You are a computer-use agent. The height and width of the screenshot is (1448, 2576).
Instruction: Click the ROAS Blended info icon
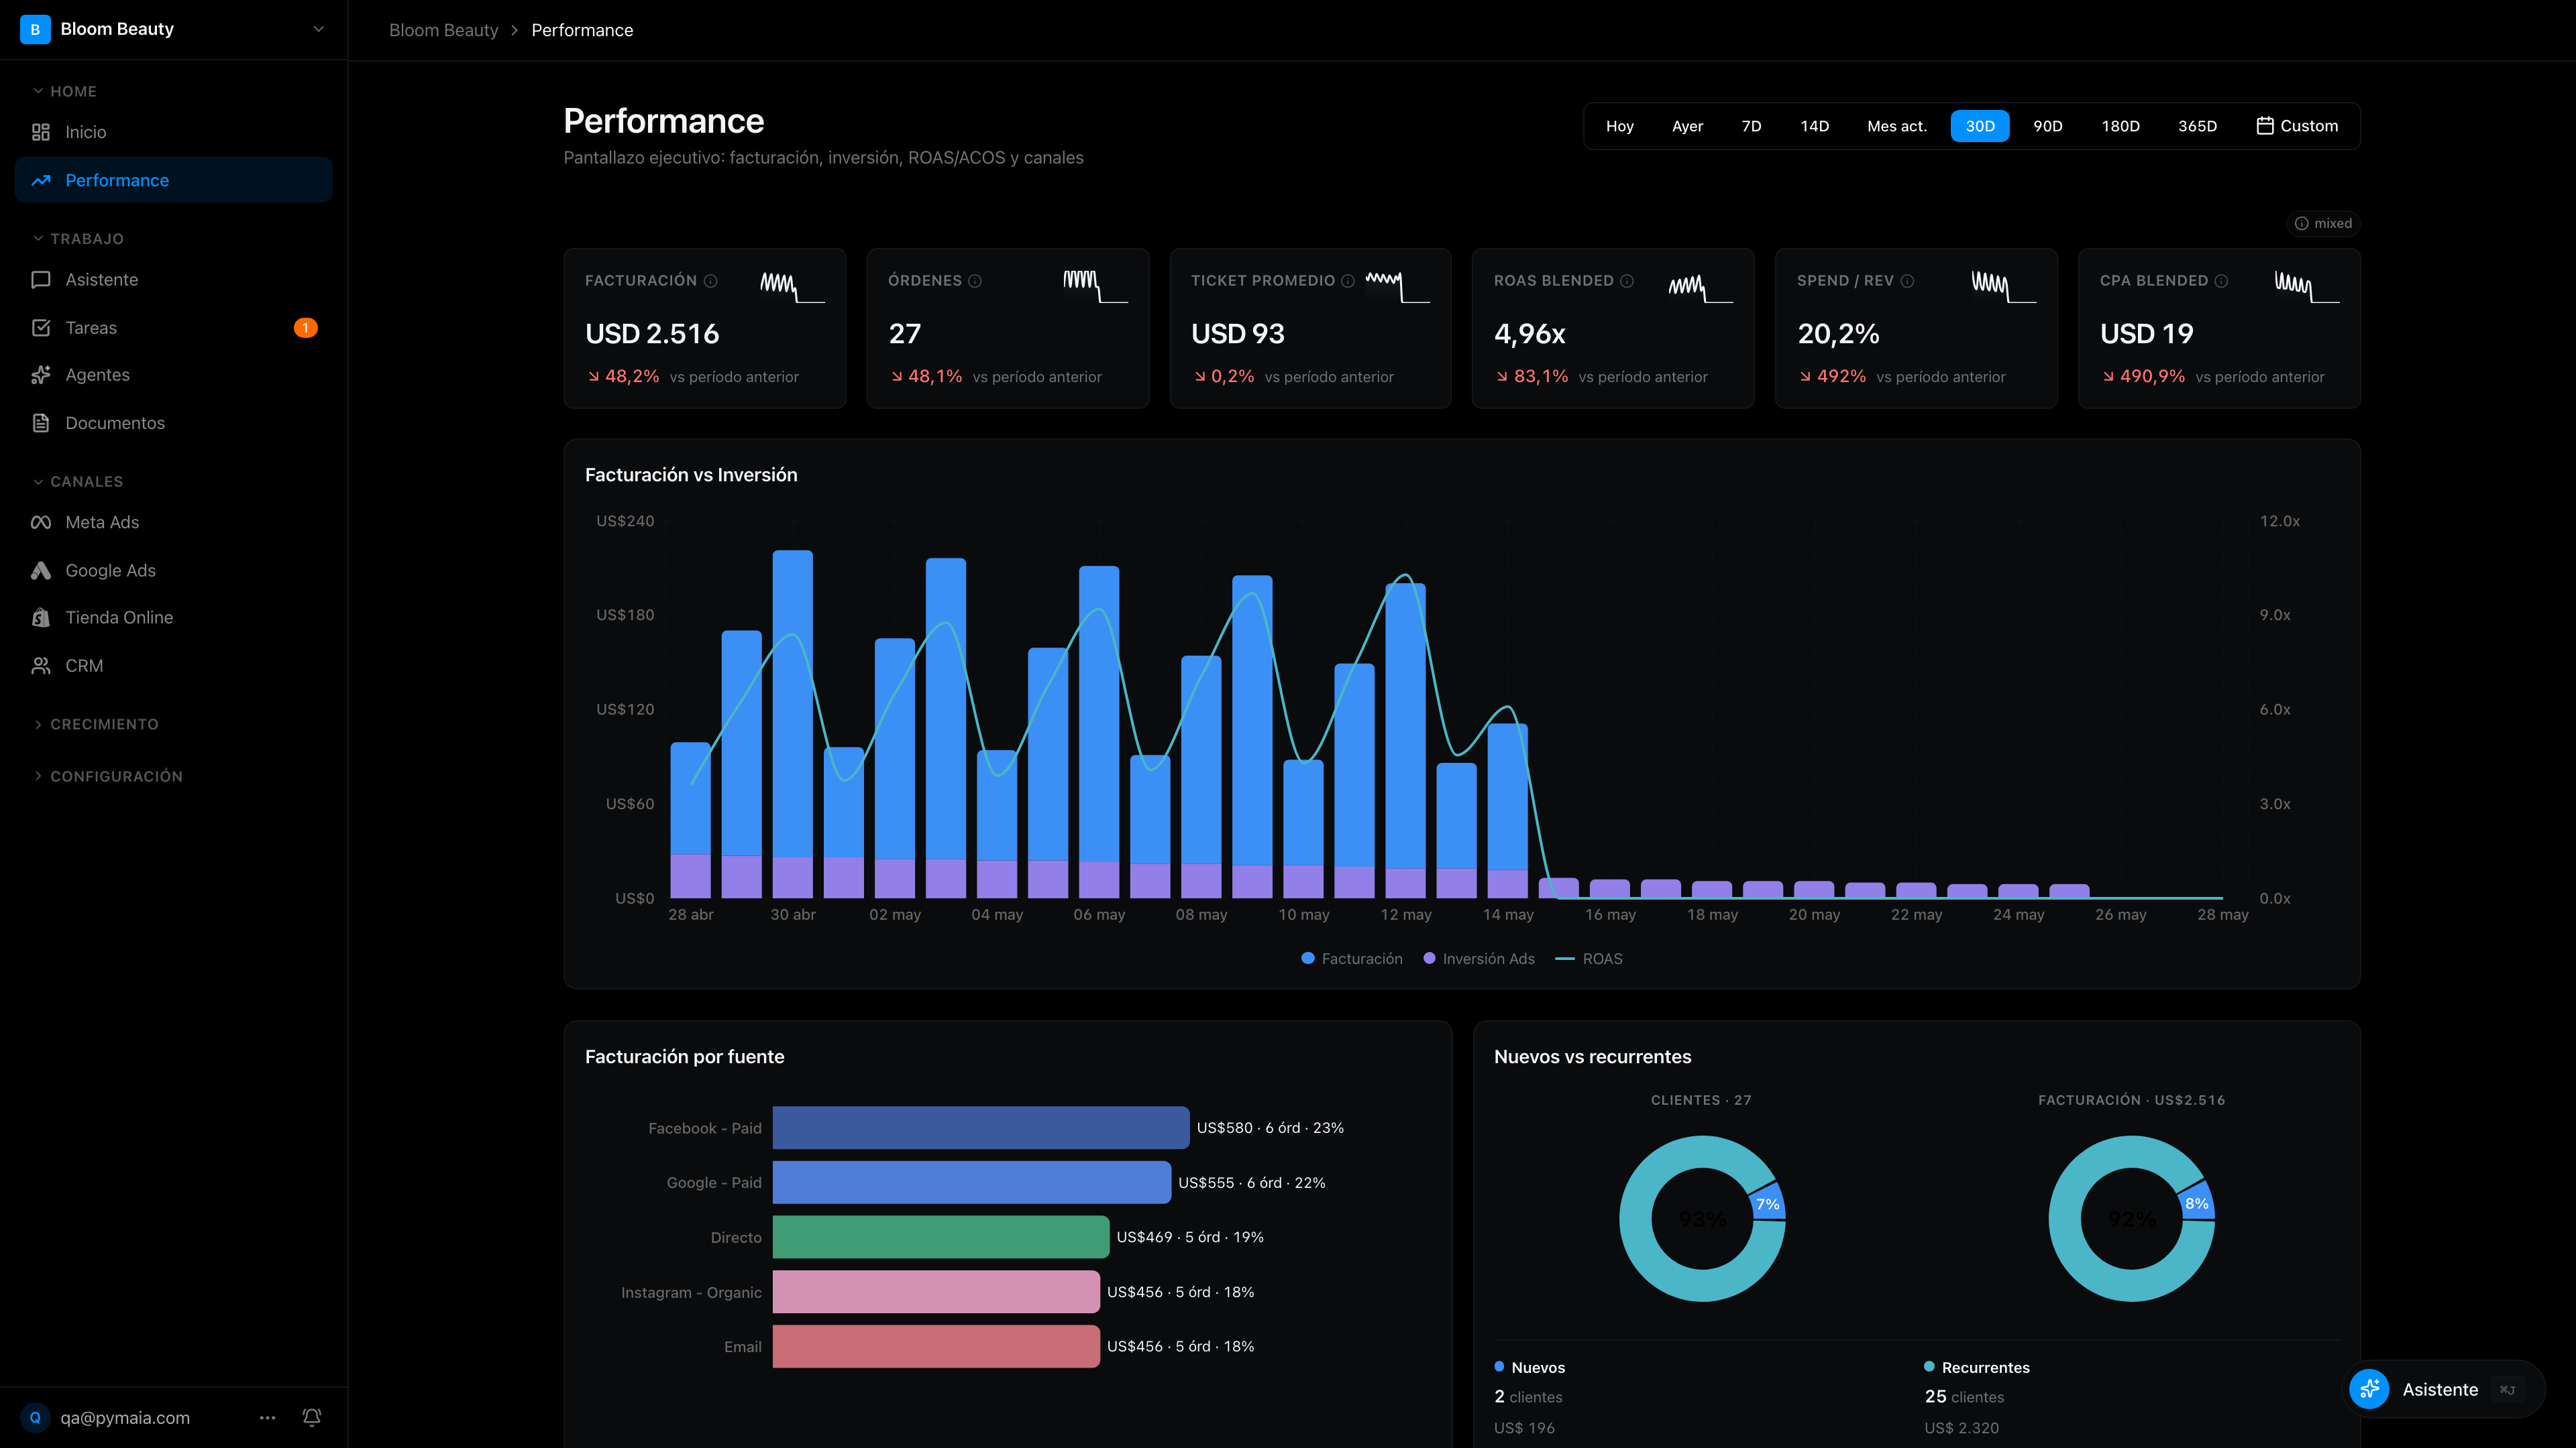[x=1627, y=281]
